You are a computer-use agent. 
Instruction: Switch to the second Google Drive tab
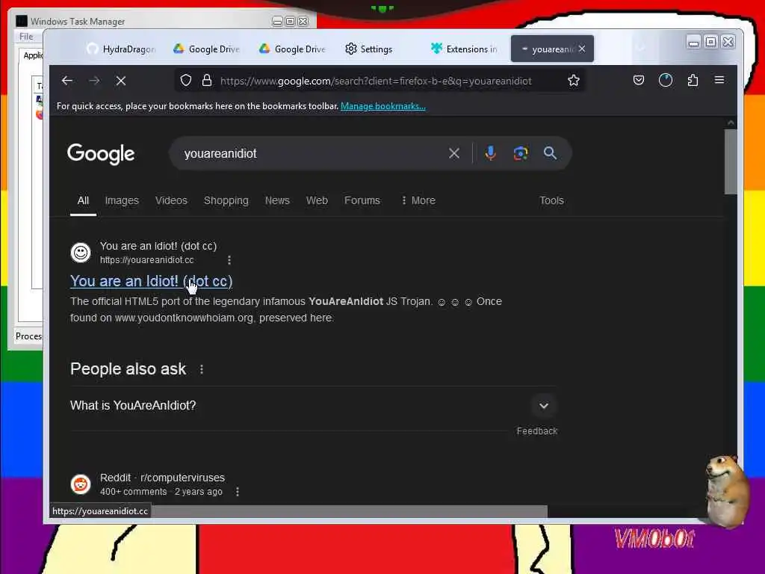click(293, 49)
